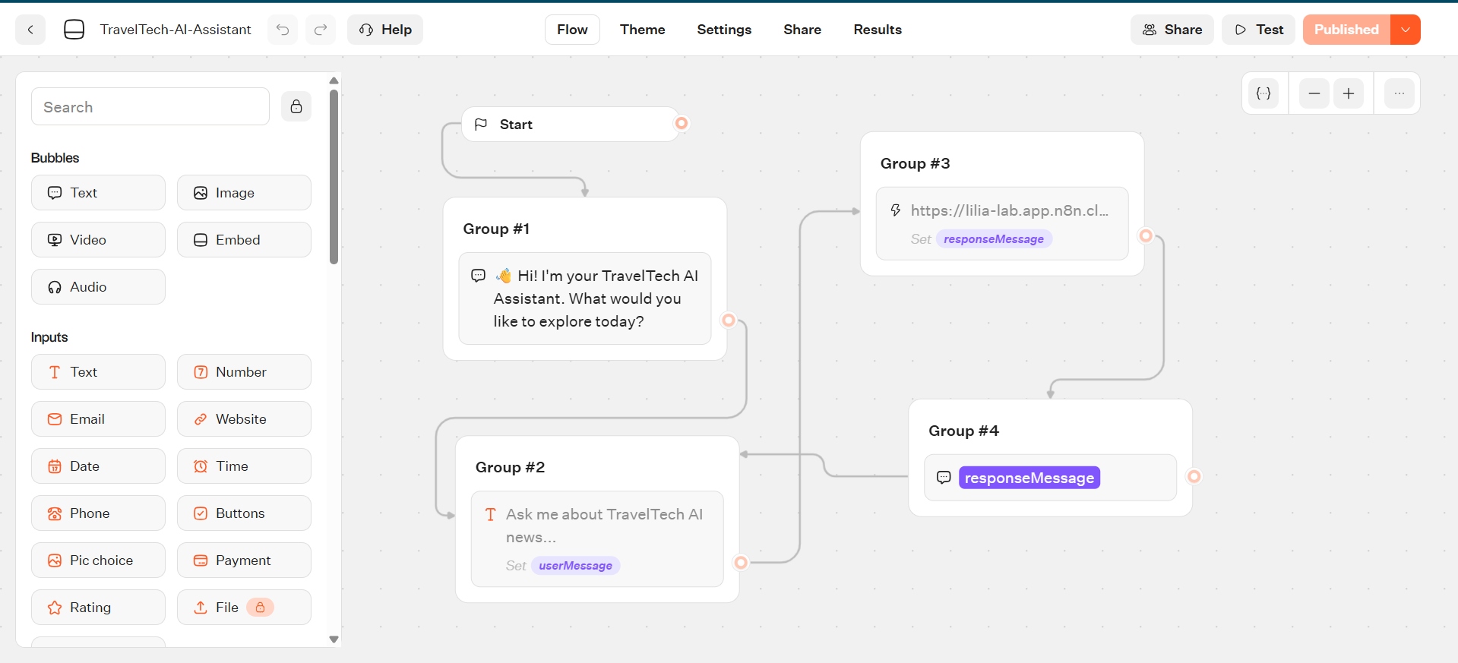Select the n8n webhook block in Group #3
This screenshot has height=663, width=1458.
(x=1002, y=224)
